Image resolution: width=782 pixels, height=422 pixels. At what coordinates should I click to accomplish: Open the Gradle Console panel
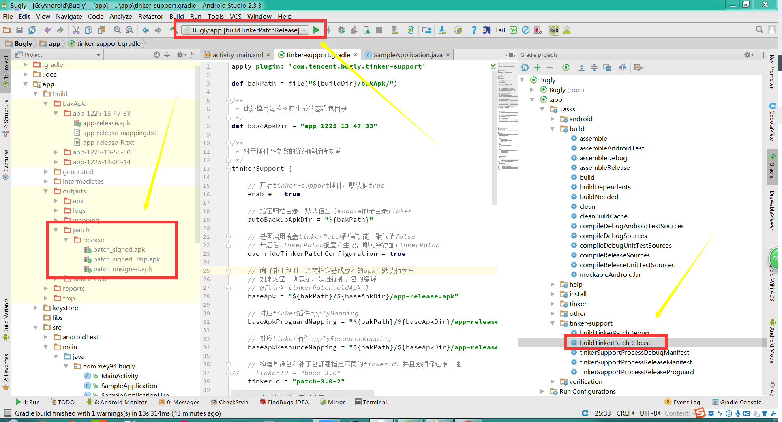(736, 402)
